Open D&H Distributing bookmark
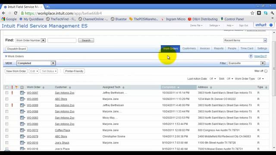276x155 pixels. (203, 19)
